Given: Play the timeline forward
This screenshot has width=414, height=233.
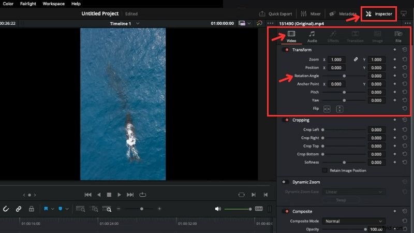Looking at the screenshot, I should (120, 195).
